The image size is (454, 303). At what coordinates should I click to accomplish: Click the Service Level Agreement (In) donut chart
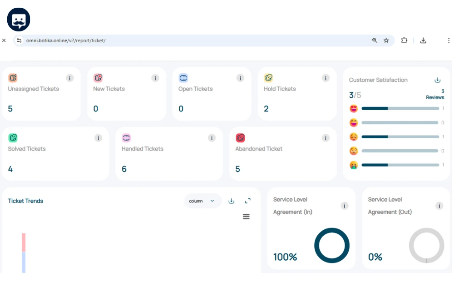click(331, 245)
